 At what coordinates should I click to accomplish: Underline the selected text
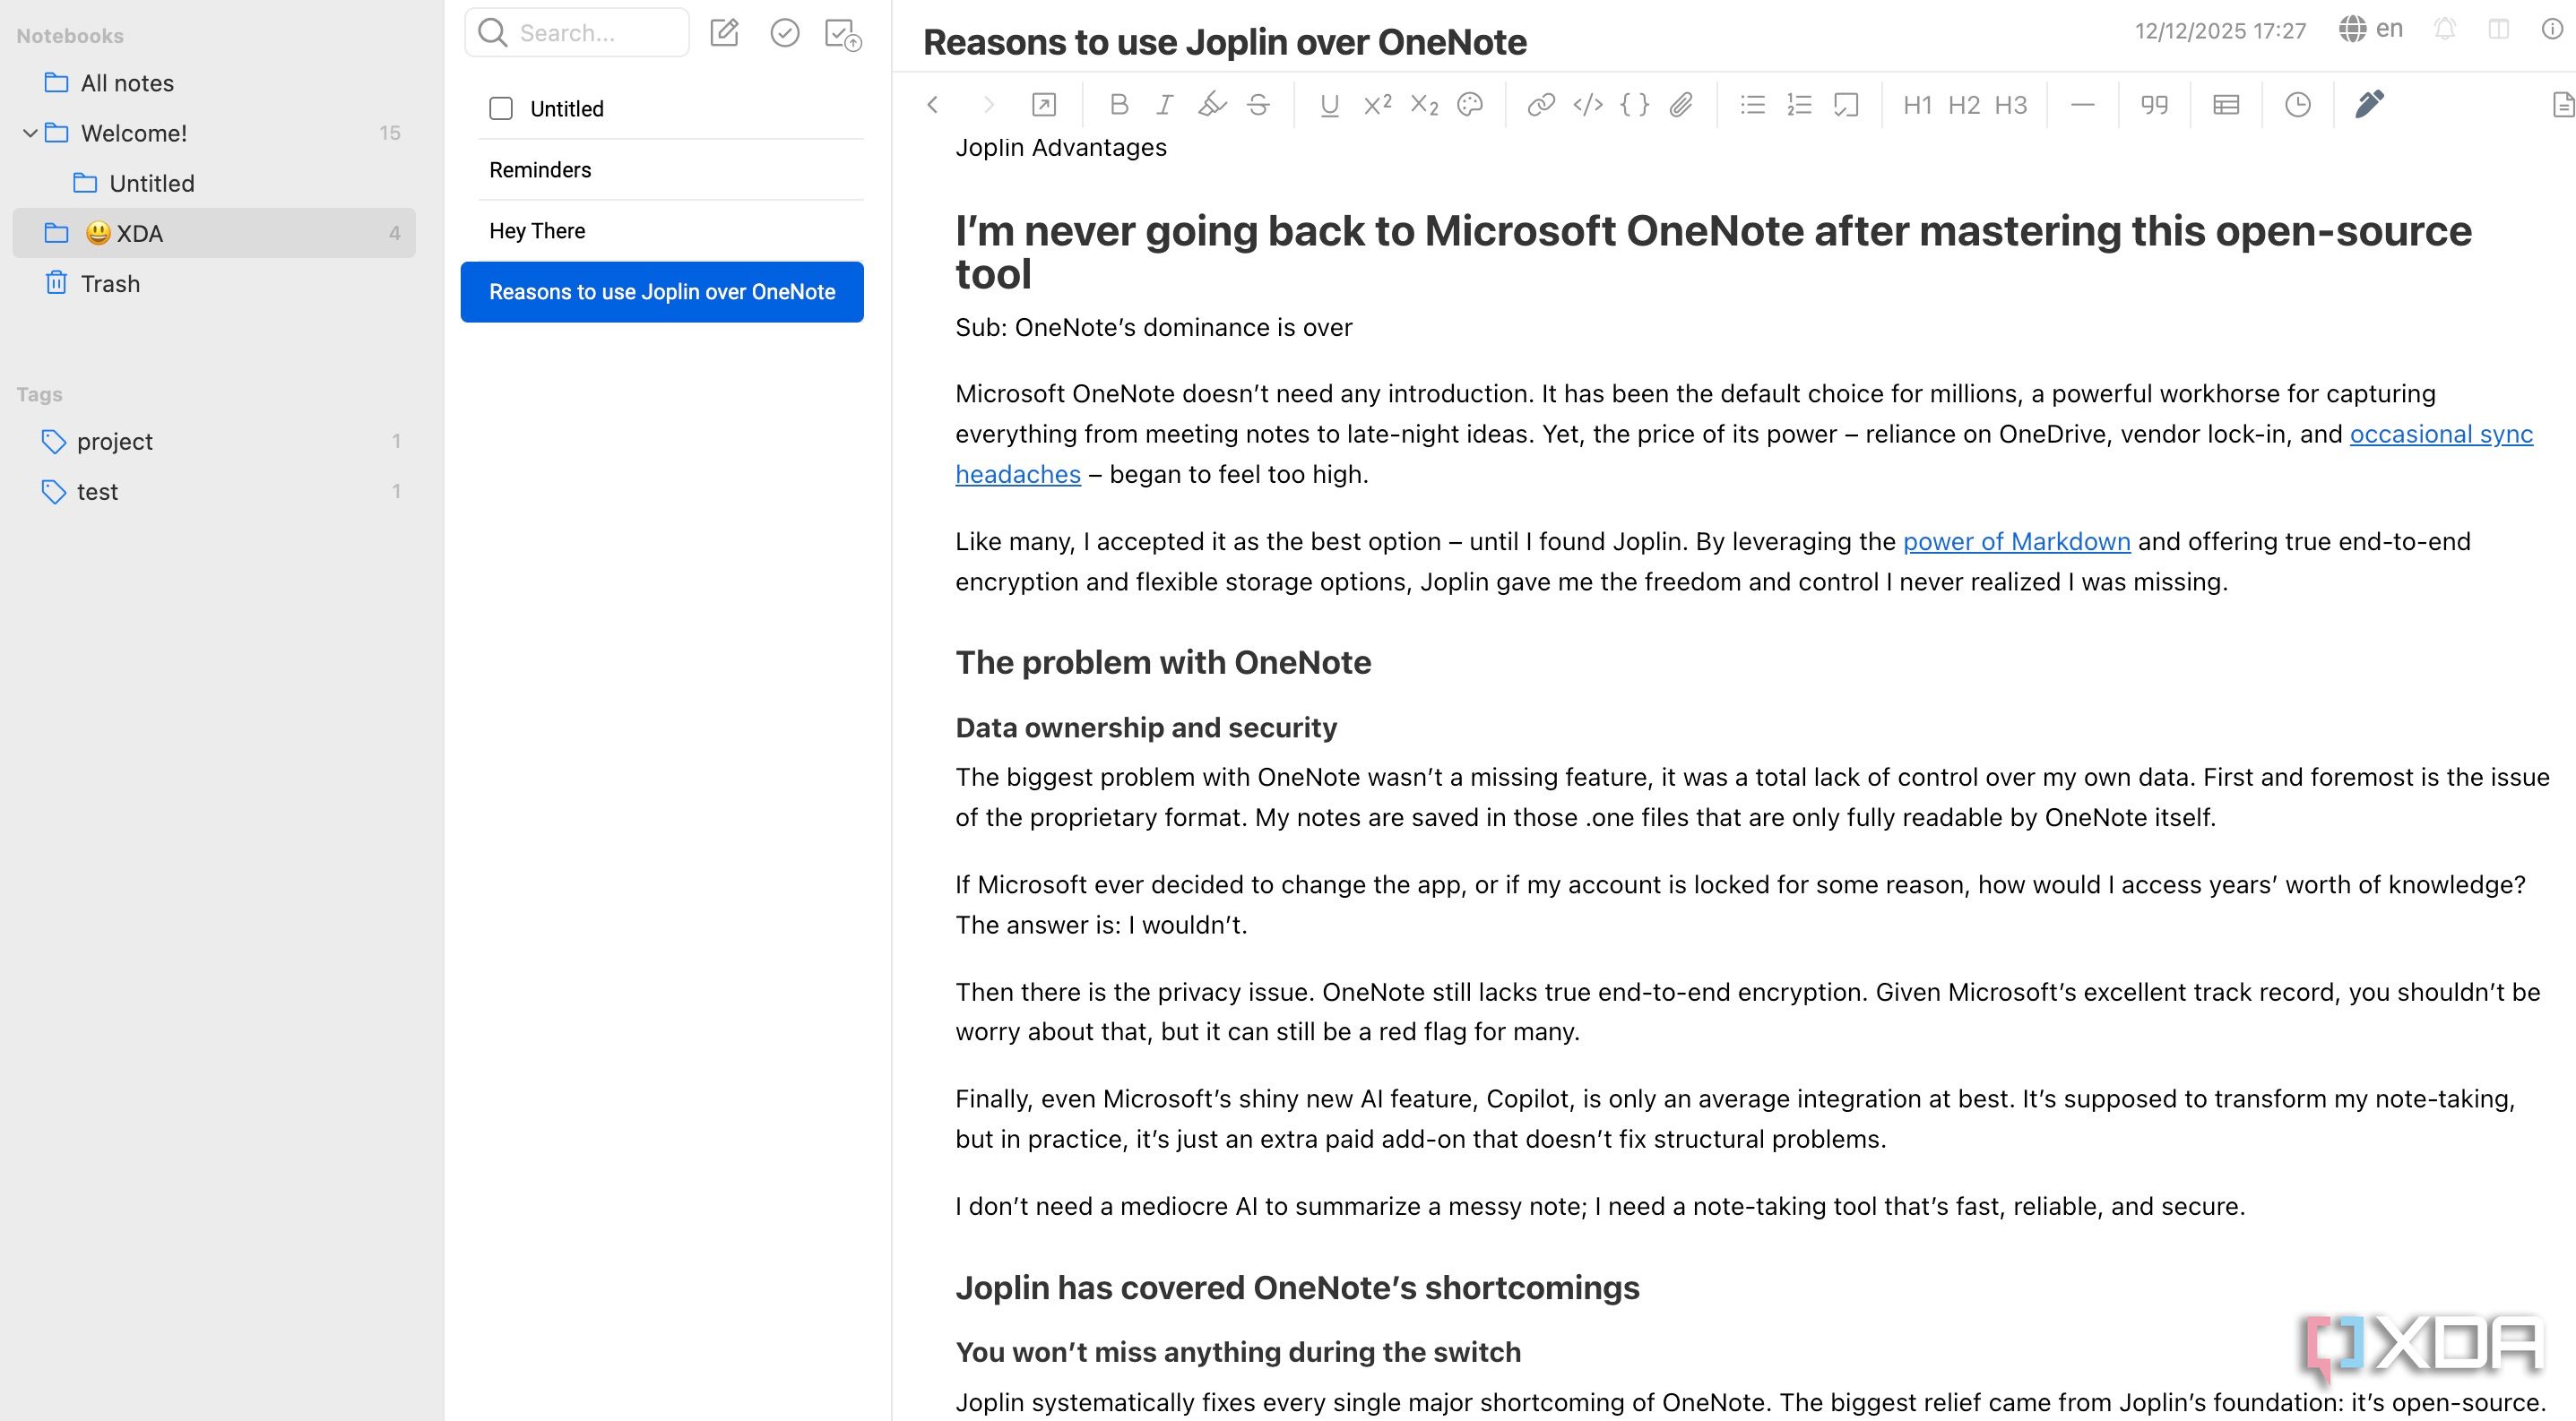point(1329,105)
